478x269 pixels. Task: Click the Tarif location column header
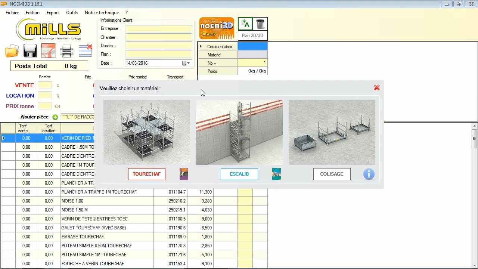point(49,129)
